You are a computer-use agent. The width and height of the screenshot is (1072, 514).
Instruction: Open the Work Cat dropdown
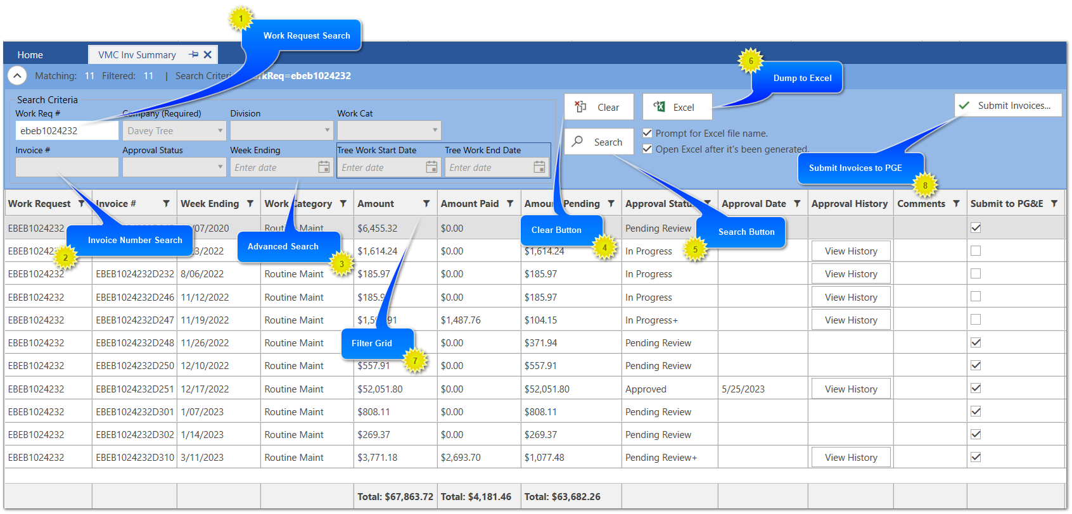[435, 130]
